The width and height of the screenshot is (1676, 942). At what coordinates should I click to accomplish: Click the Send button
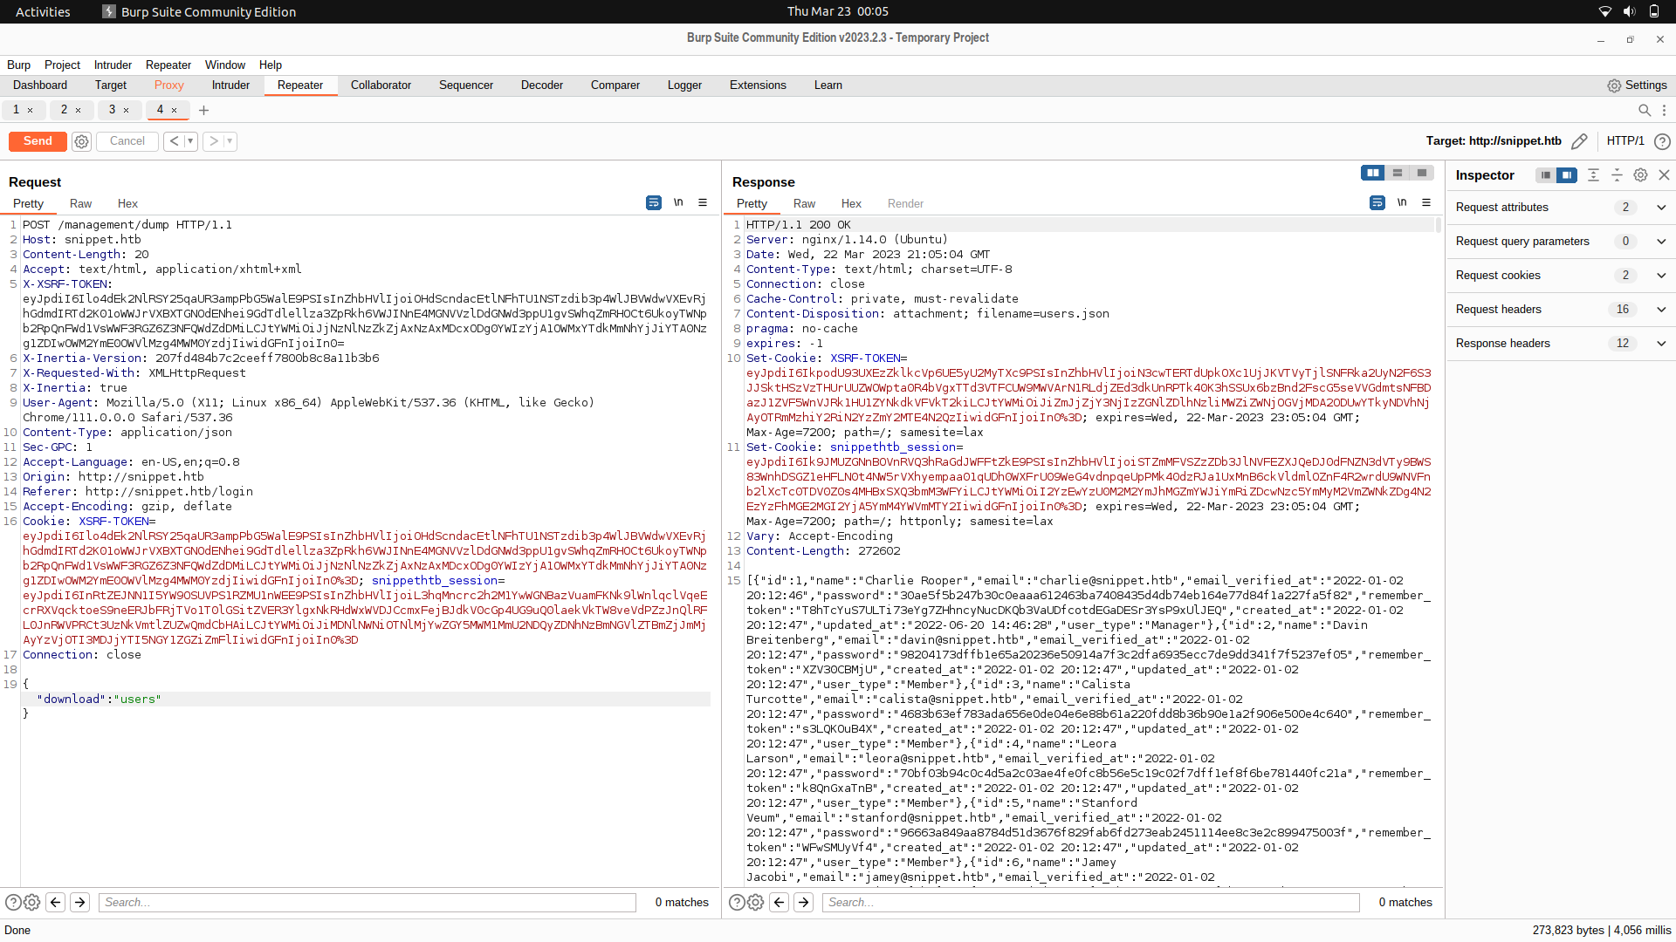coord(37,140)
